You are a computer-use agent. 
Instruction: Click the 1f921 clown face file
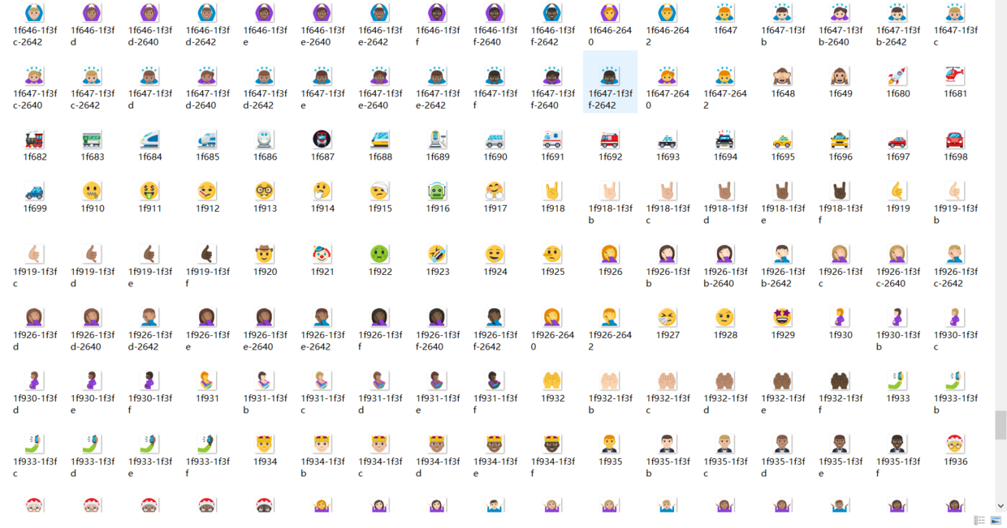pos(322,261)
